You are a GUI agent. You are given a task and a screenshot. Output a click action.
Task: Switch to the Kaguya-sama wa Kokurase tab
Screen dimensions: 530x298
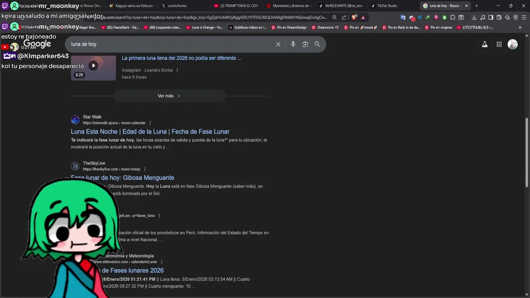(x=132, y=6)
